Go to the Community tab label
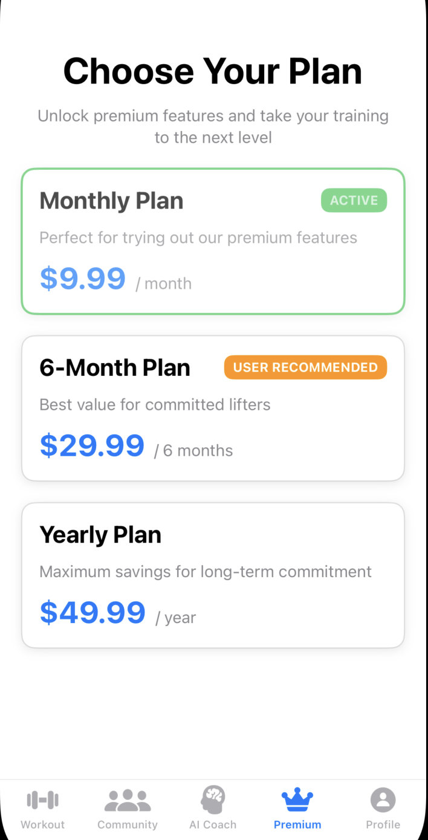The image size is (428, 840). click(x=128, y=824)
